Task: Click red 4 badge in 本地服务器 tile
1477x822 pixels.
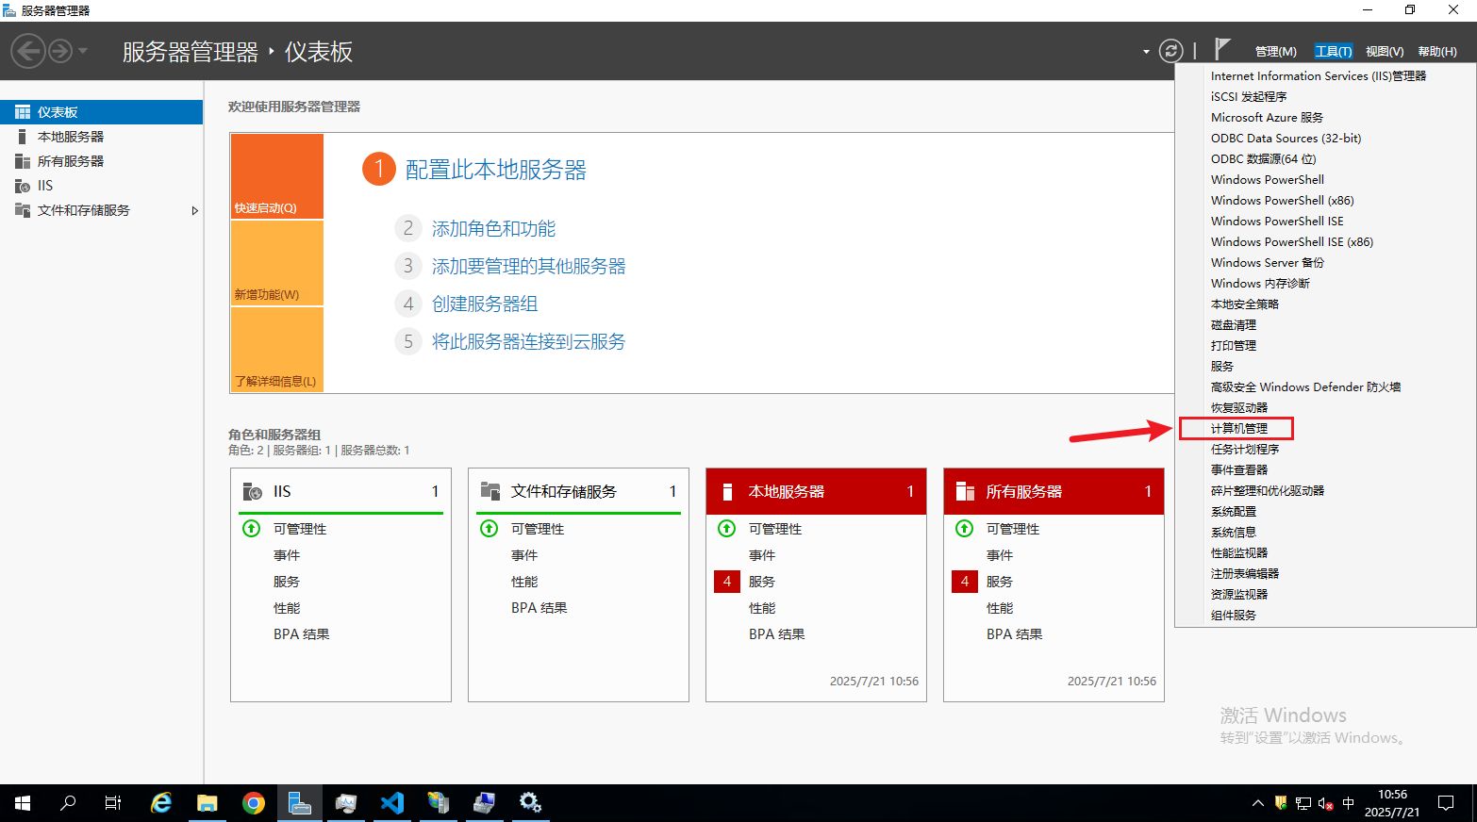Action: (x=726, y=582)
